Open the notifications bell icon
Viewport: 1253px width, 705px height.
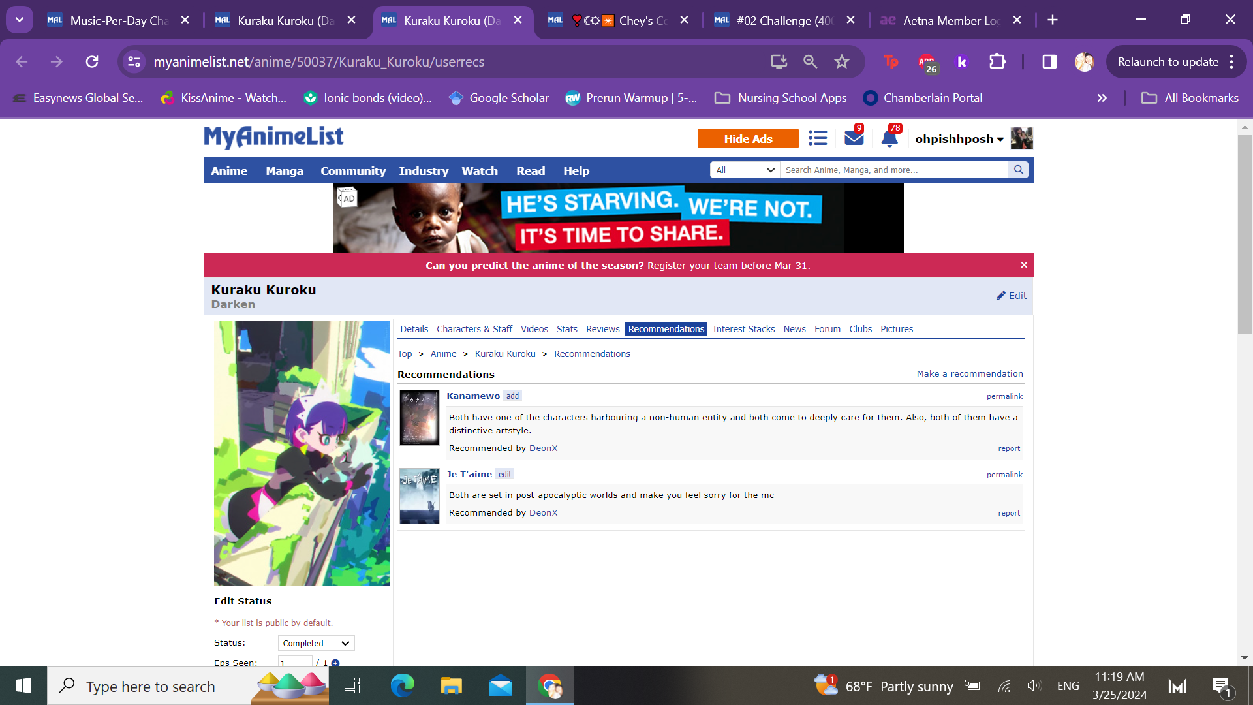[889, 138]
